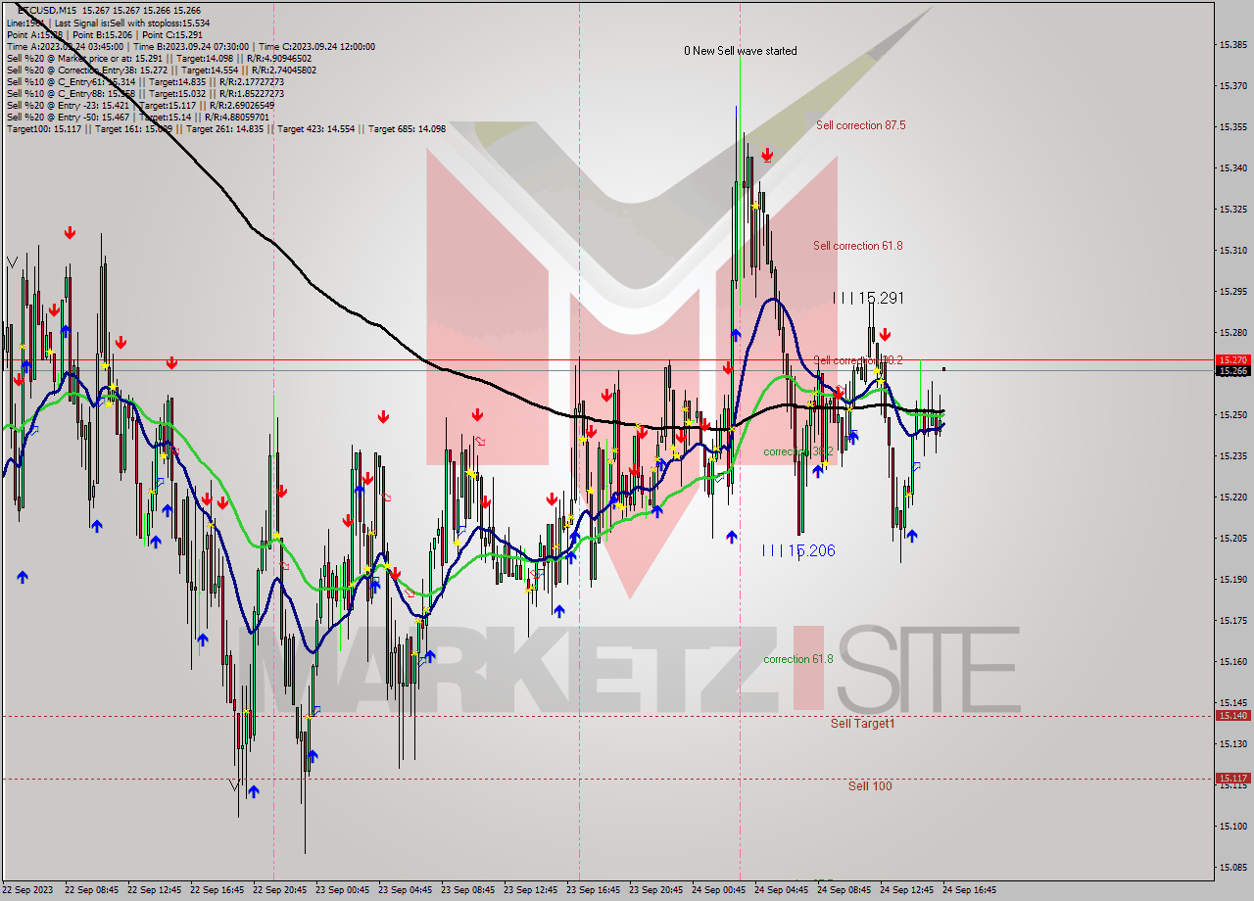Image resolution: width=1254 pixels, height=901 pixels.
Task: Click the 15.340 price axis tick
Action: coord(1232,167)
